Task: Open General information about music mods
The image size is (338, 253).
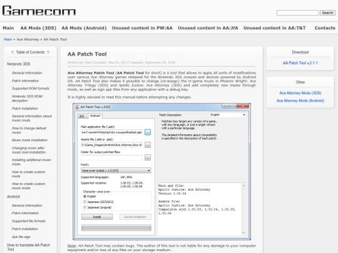Action: (32, 118)
